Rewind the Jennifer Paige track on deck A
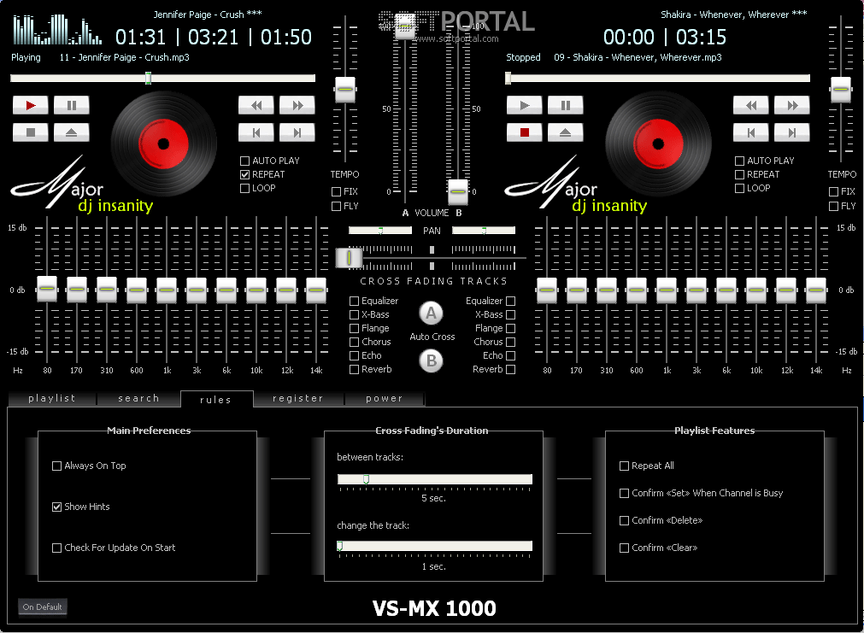Screen dimensions: 864x633 (256, 105)
